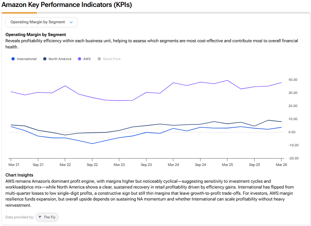Click International line low near Sep 22

click(92, 144)
